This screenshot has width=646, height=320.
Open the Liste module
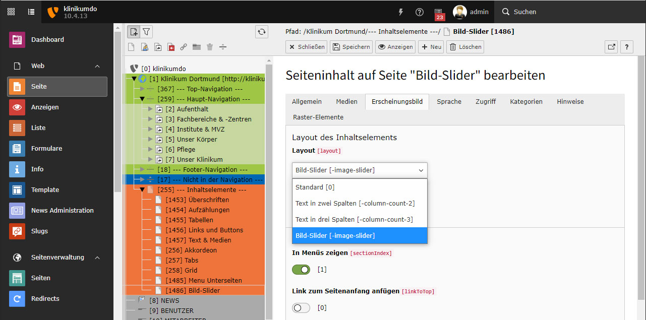pos(57,128)
